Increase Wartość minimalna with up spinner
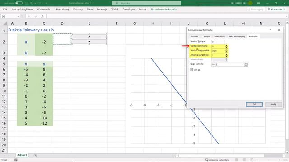This screenshot has height=162, width=289. tap(227, 45)
